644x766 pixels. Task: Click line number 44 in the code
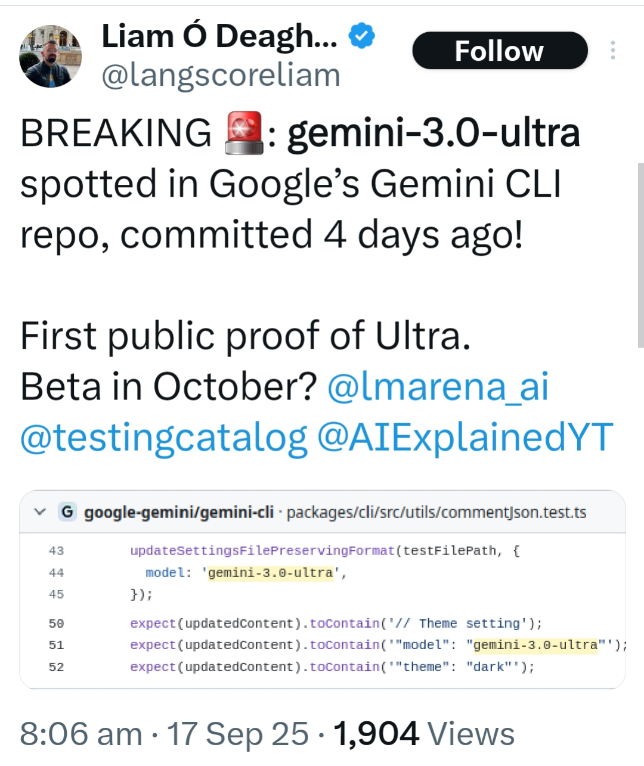(57, 573)
